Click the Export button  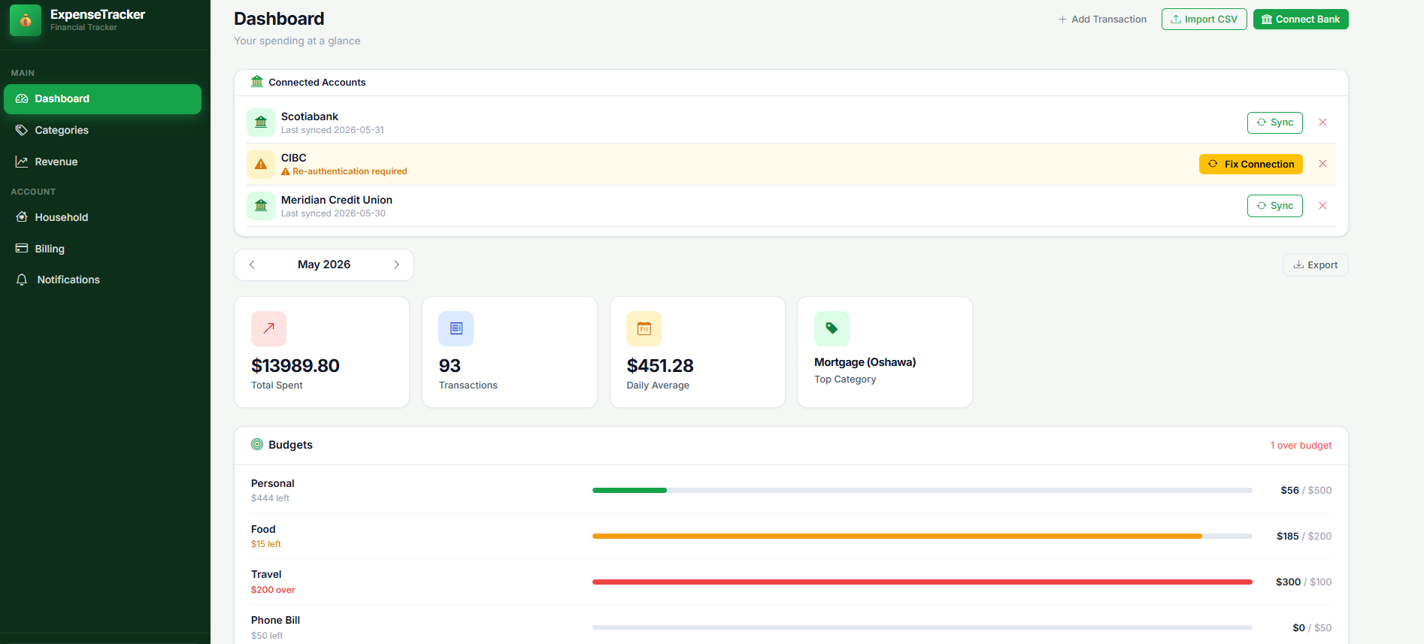click(1316, 265)
